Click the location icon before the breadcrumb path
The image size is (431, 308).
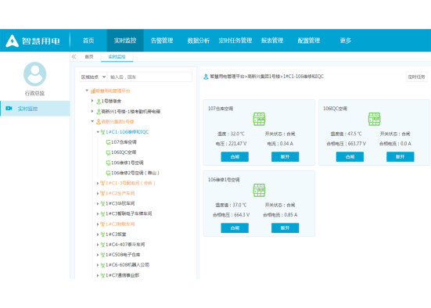pyautogui.click(x=206, y=77)
